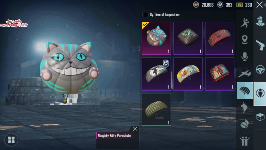Click the BP coin currency icon
This screenshot has height=150, width=266.
coord(196,5)
